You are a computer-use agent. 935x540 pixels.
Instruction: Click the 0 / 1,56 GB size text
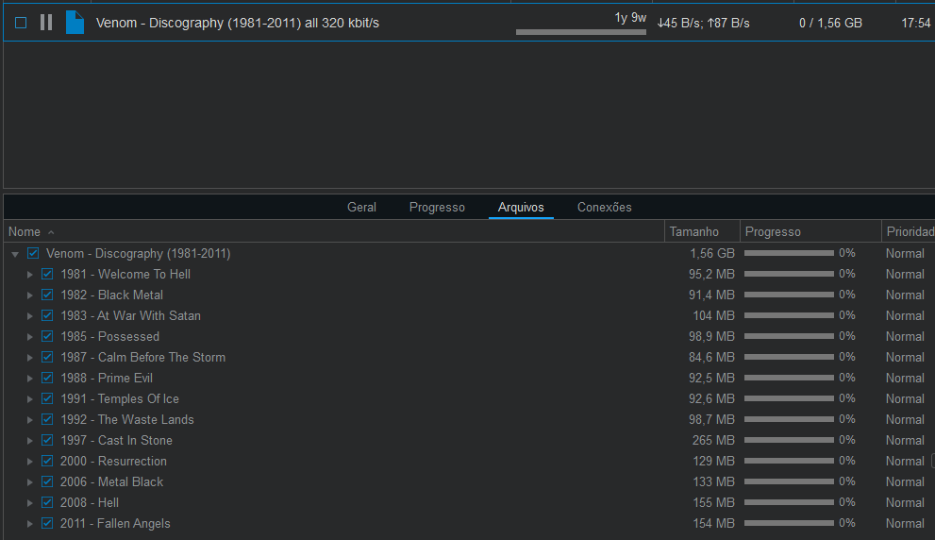(830, 23)
